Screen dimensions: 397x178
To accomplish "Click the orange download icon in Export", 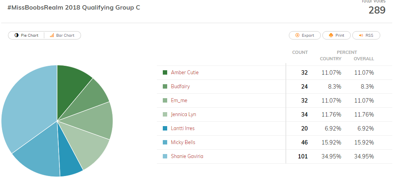I will click(298, 36).
